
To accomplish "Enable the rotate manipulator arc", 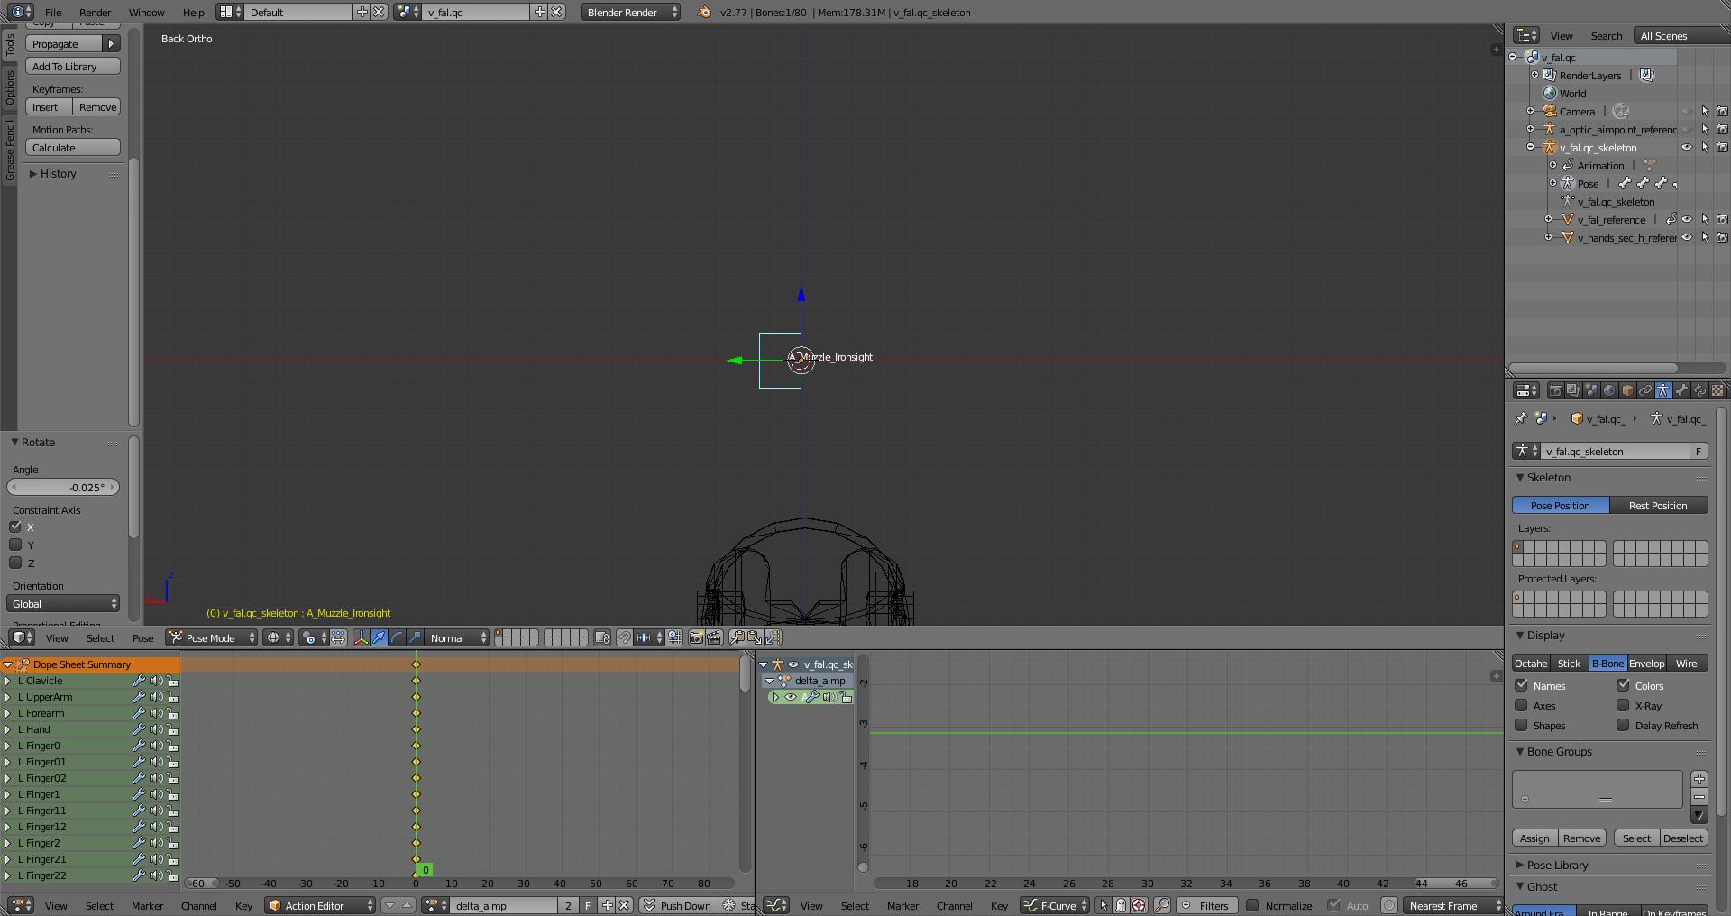I will point(397,637).
